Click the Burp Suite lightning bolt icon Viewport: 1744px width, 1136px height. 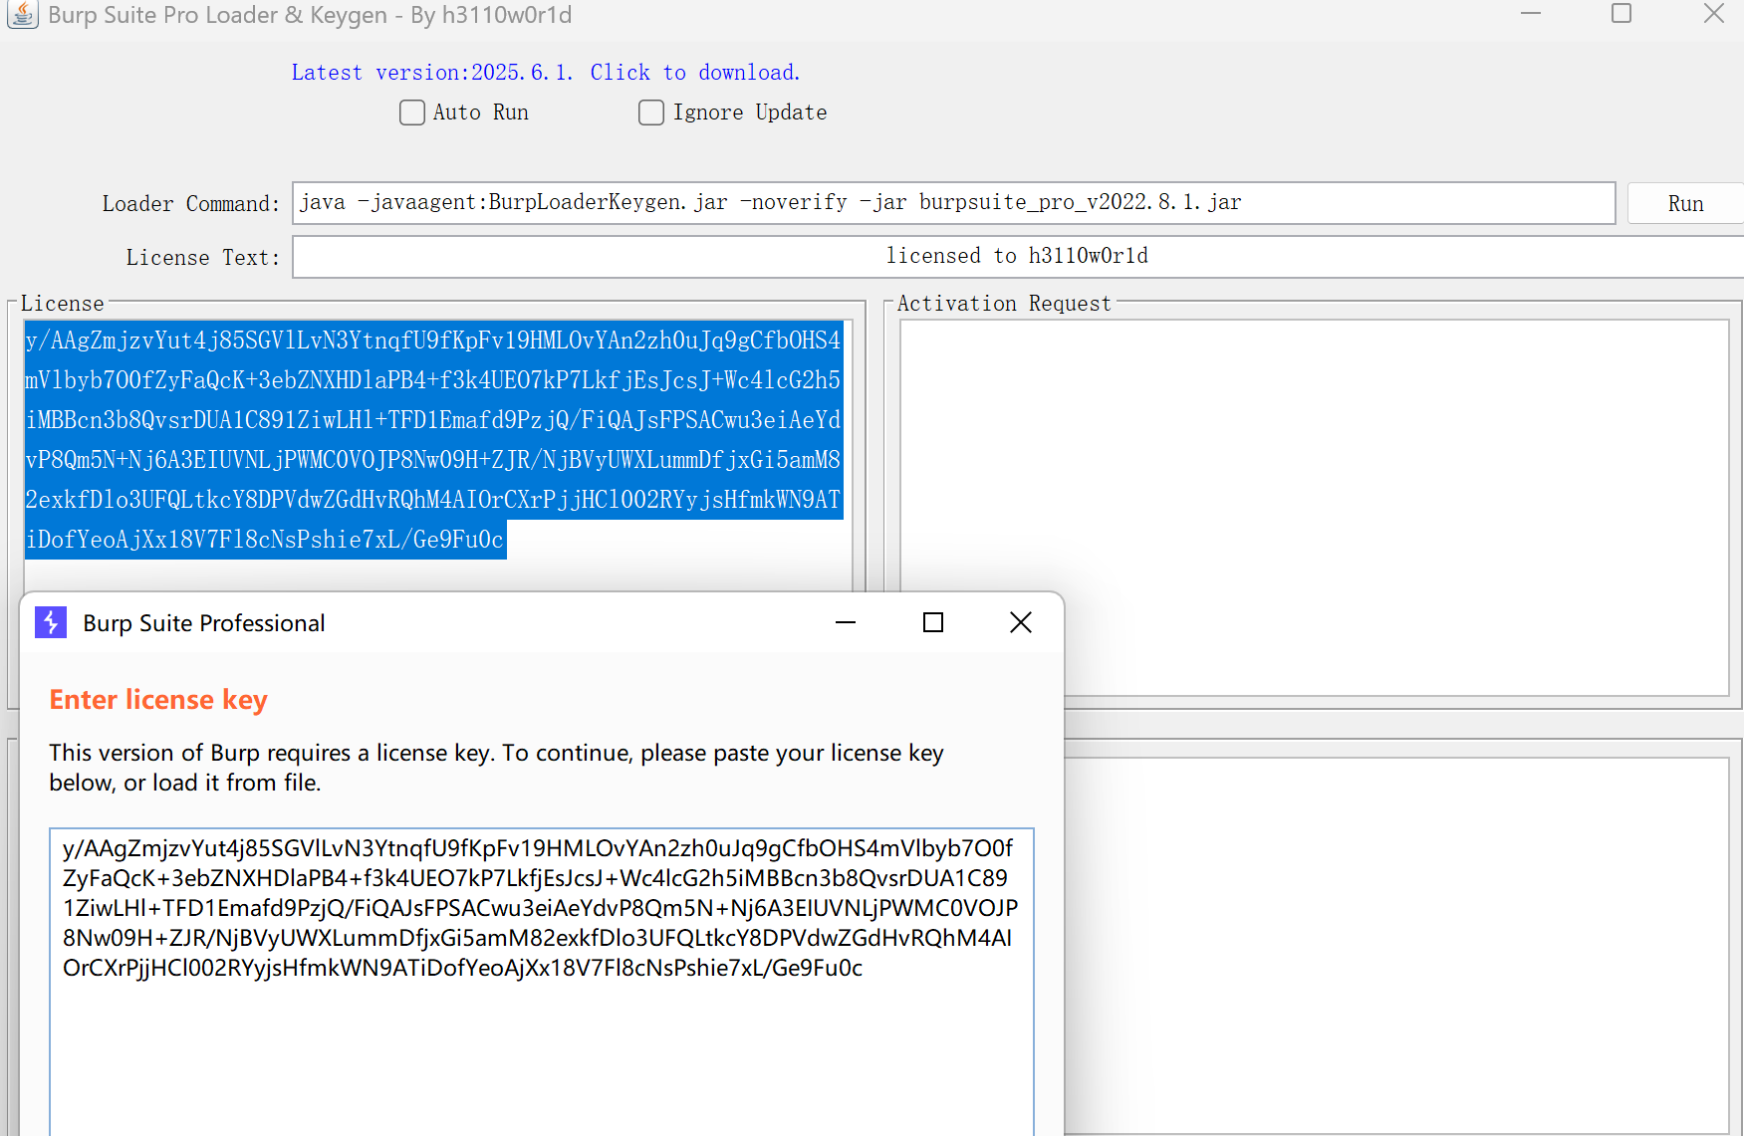click(x=50, y=622)
